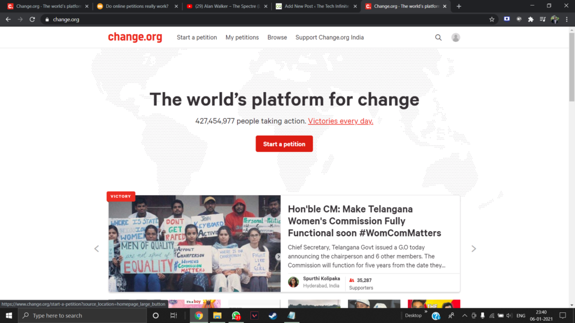The image size is (575, 323).
Task: Open the notification center icon
Action: tap(563, 315)
